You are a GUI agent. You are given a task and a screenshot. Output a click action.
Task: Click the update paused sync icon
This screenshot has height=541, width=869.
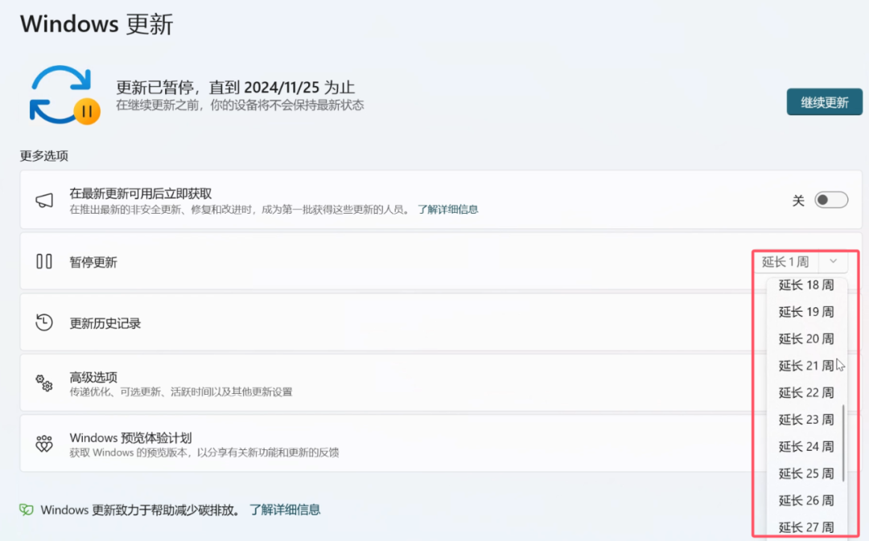tap(64, 95)
